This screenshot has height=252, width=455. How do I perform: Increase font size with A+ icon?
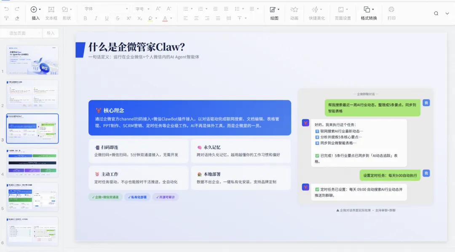[x=158, y=9]
